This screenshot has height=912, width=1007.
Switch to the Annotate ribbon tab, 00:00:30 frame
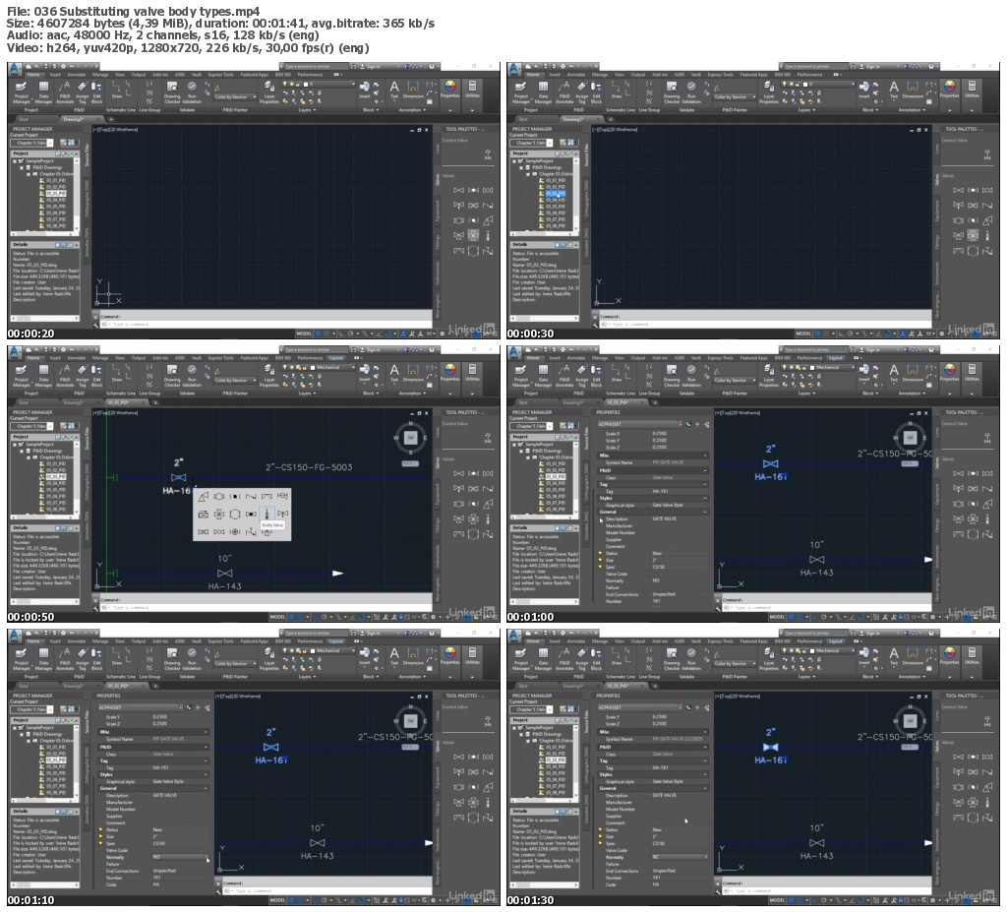click(576, 75)
